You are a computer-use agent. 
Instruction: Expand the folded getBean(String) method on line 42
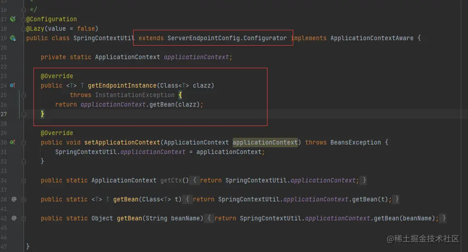click(24, 219)
